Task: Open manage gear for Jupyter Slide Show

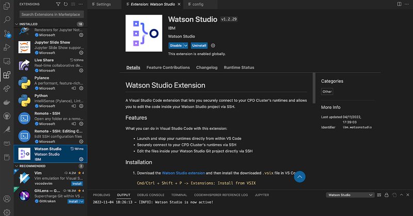Action: (81, 53)
